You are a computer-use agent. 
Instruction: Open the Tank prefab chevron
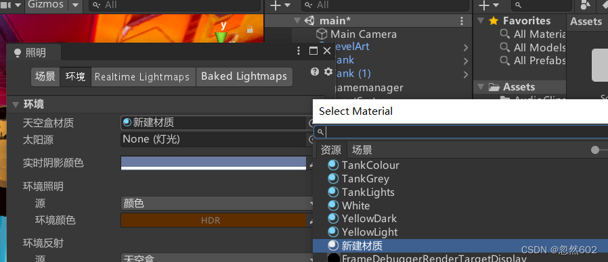click(466, 61)
